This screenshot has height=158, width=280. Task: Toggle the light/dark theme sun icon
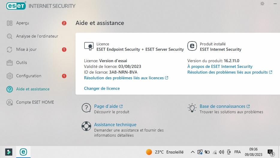pos(262,4)
